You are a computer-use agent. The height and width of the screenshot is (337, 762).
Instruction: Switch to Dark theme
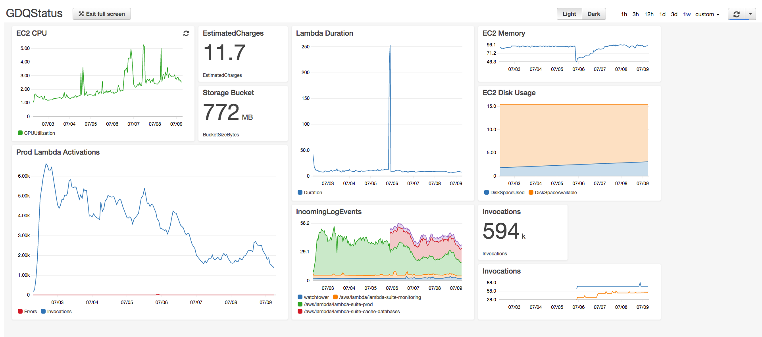[594, 14]
